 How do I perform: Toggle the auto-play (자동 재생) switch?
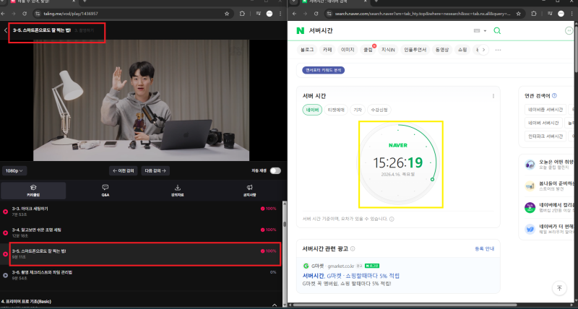(275, 170)
